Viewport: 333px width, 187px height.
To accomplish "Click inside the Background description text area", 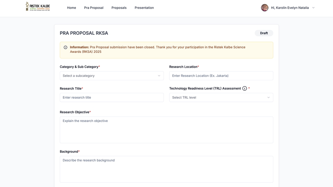I will (166, 169).
